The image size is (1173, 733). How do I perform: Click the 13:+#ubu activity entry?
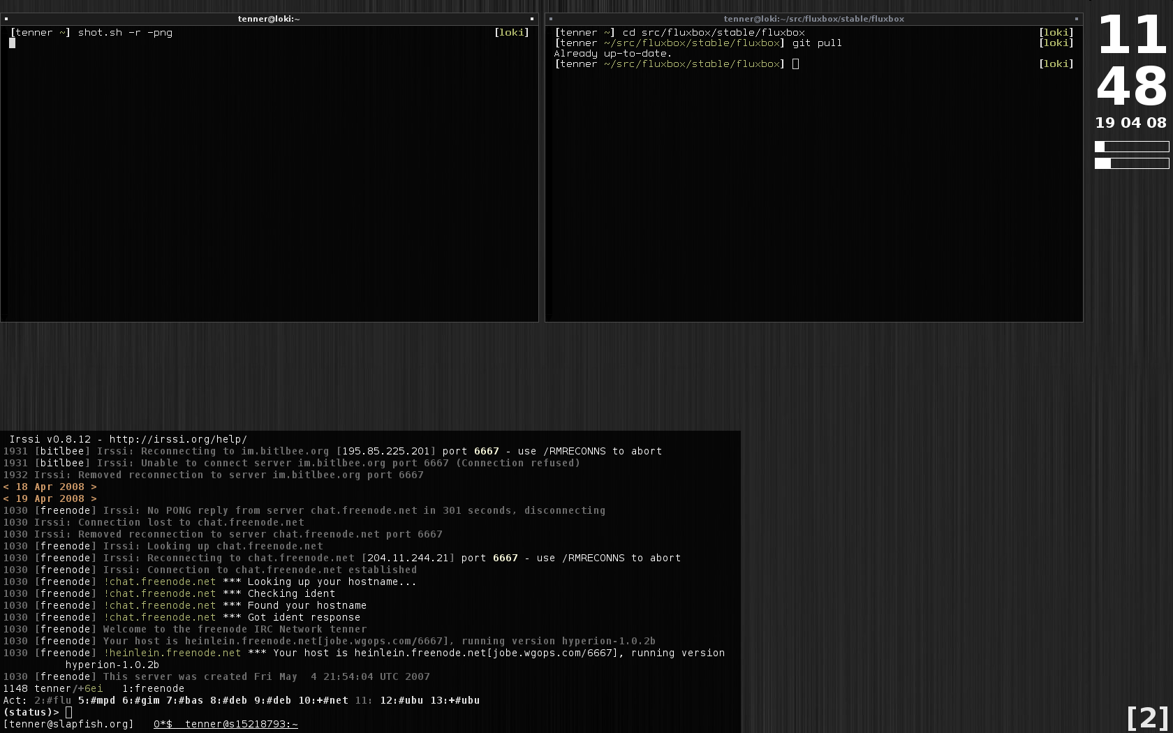pos(455,701)
